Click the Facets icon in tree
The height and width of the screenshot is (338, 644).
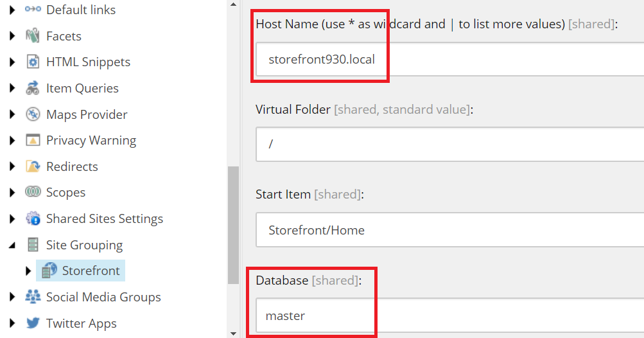33,36
